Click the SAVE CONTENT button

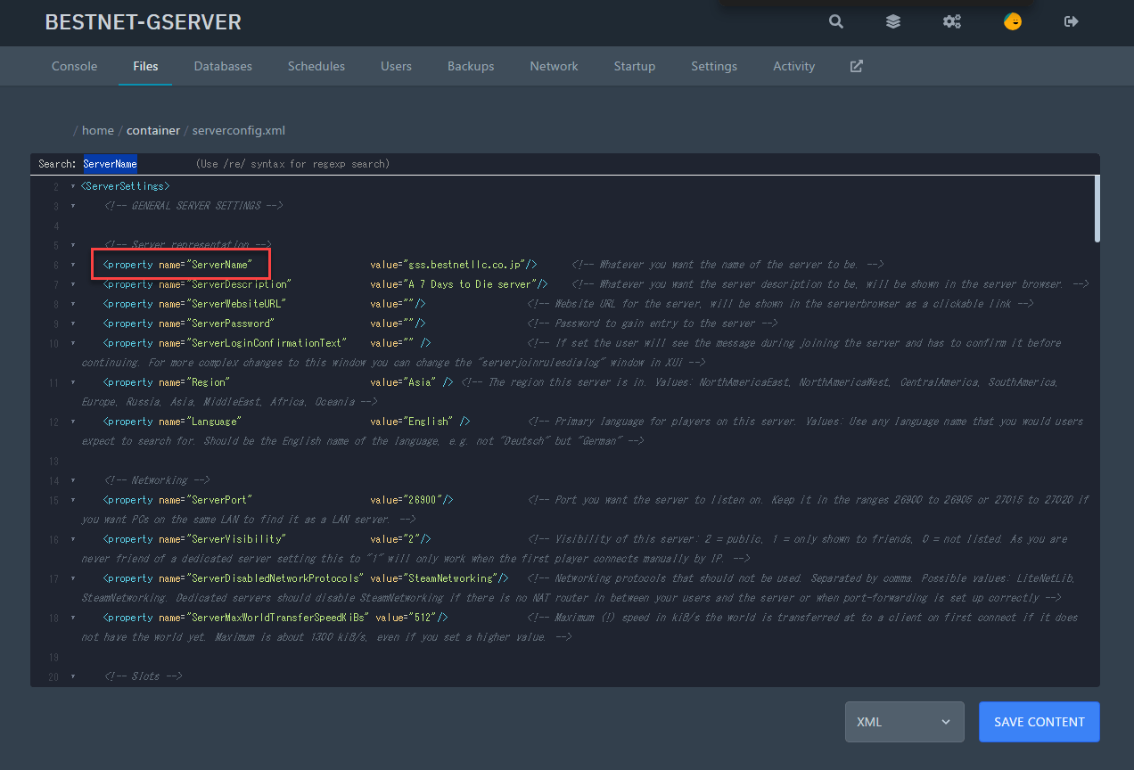tap(1039, 722)
